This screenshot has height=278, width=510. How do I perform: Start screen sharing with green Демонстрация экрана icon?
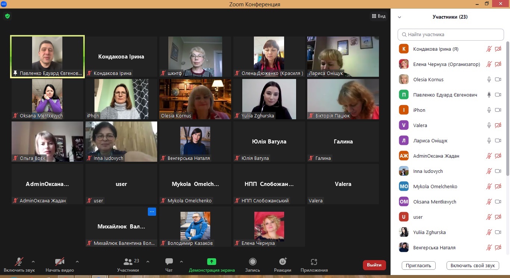click(212, 262)
